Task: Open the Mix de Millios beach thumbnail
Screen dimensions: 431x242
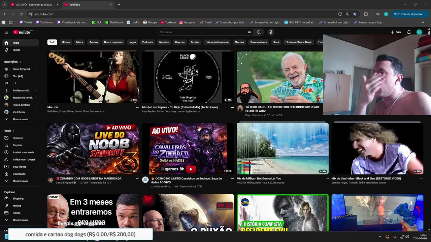Action: 283,149
